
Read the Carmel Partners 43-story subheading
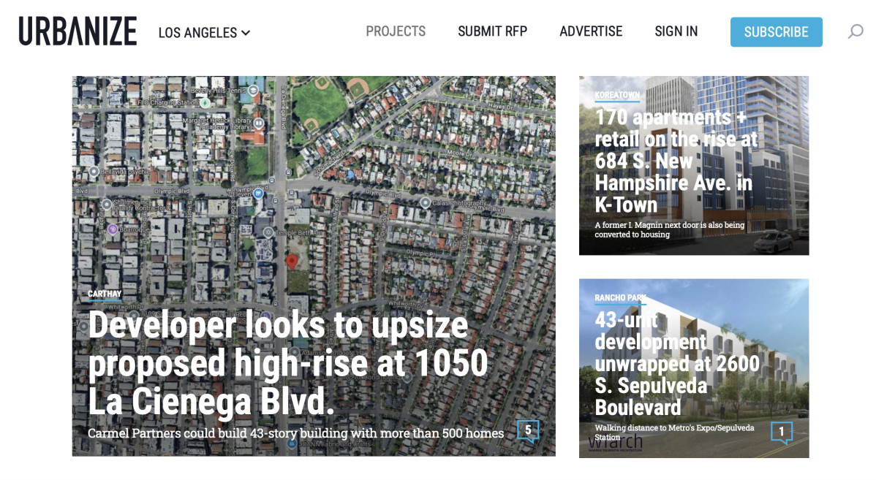tap(295, 433)
